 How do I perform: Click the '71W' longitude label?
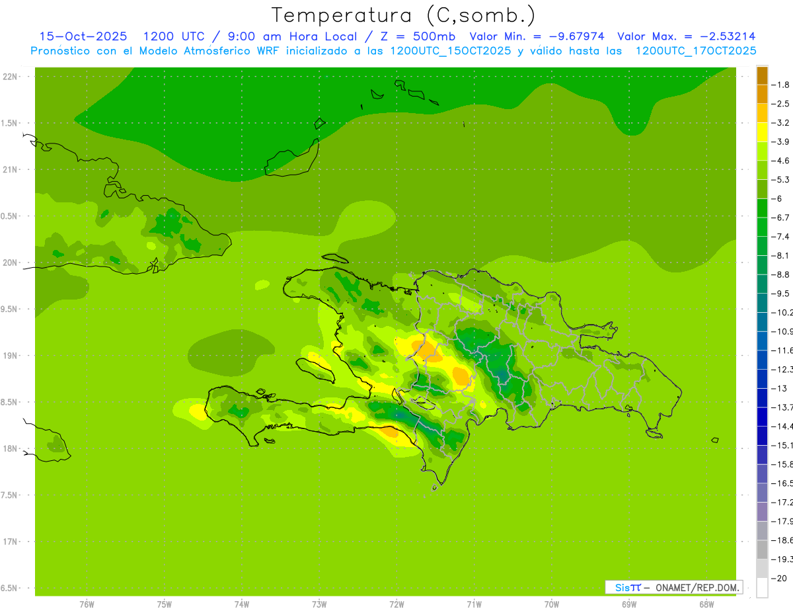point(474,604)
